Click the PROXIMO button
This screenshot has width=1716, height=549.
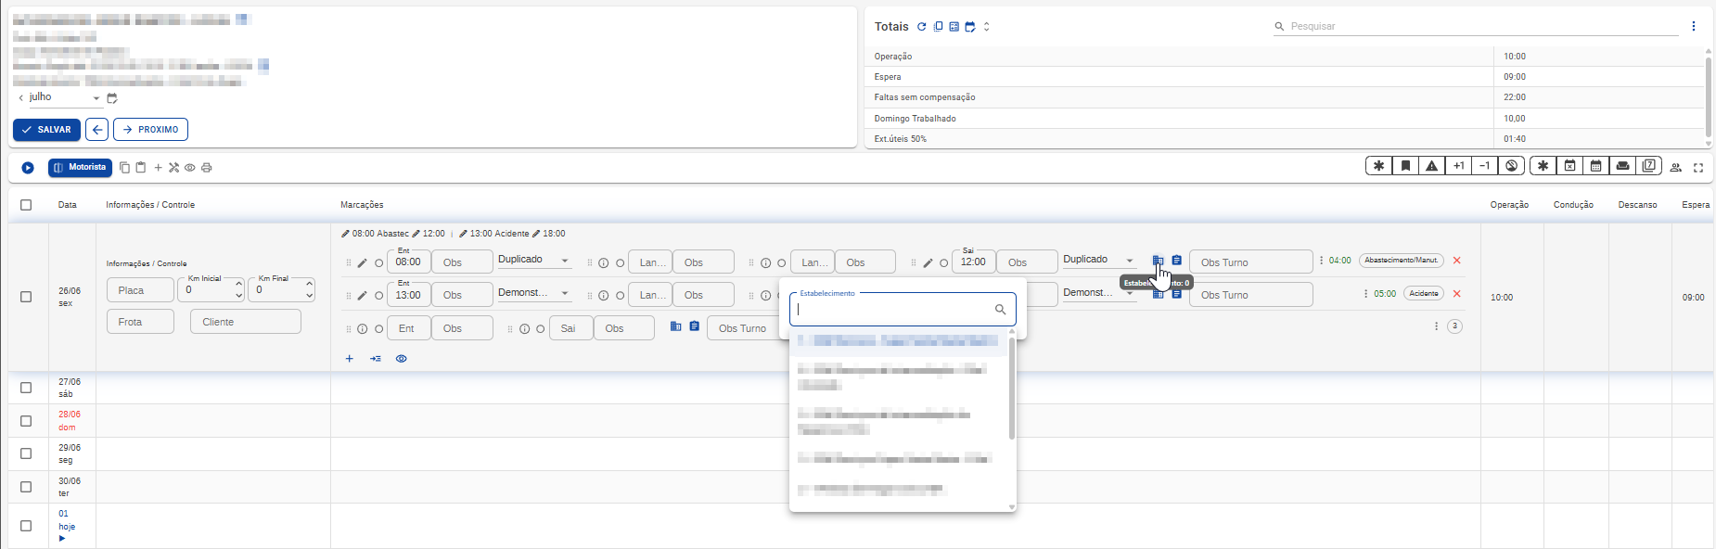(x=151, y=130)
